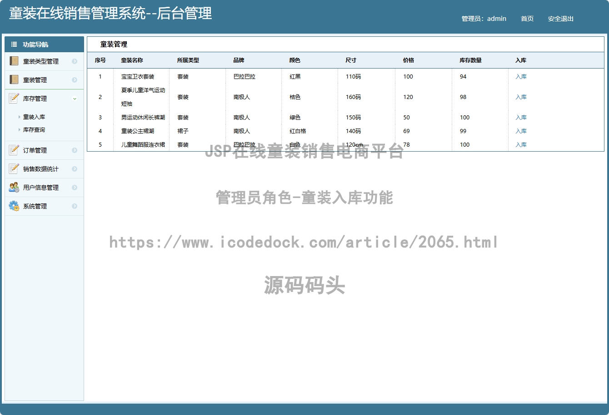Click the 150码 size cell
Image resolution: width=609 pixels, height=415 pixels.
353,118
